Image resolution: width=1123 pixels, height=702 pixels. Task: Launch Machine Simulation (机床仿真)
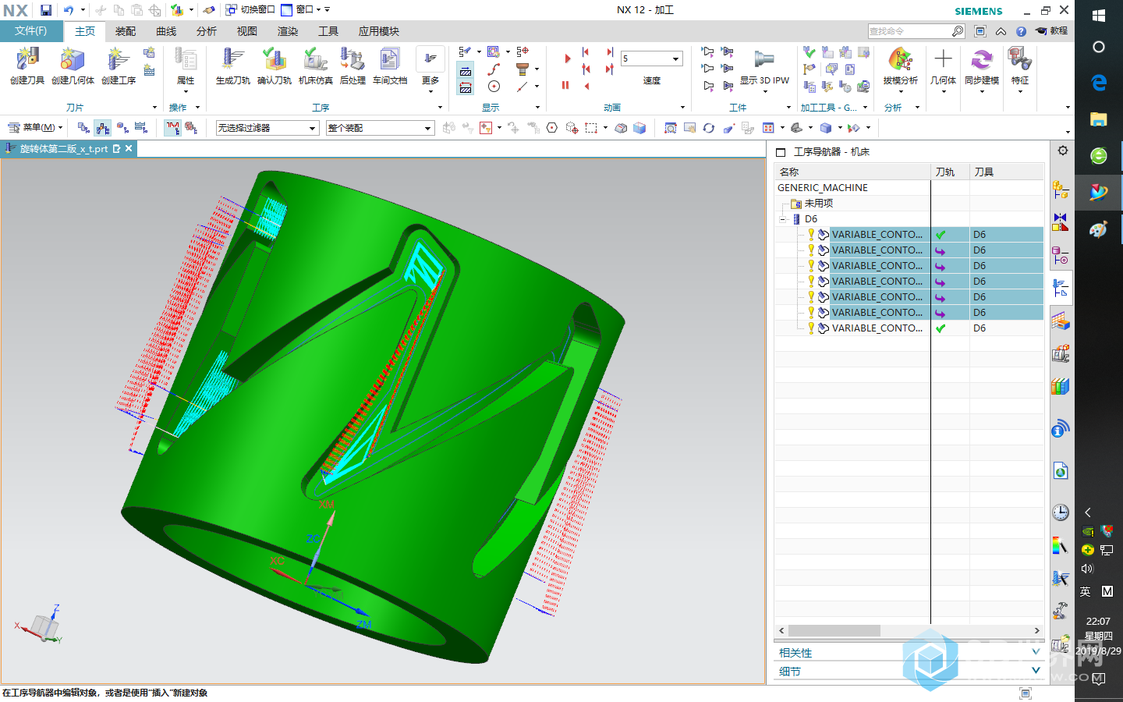(316, 66)
